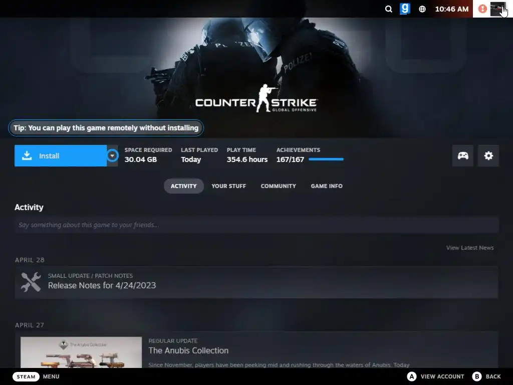Click the Counter-Strike Global Offensive logo
The height and width of the screenshot is (385, 513).
[256, 99]
